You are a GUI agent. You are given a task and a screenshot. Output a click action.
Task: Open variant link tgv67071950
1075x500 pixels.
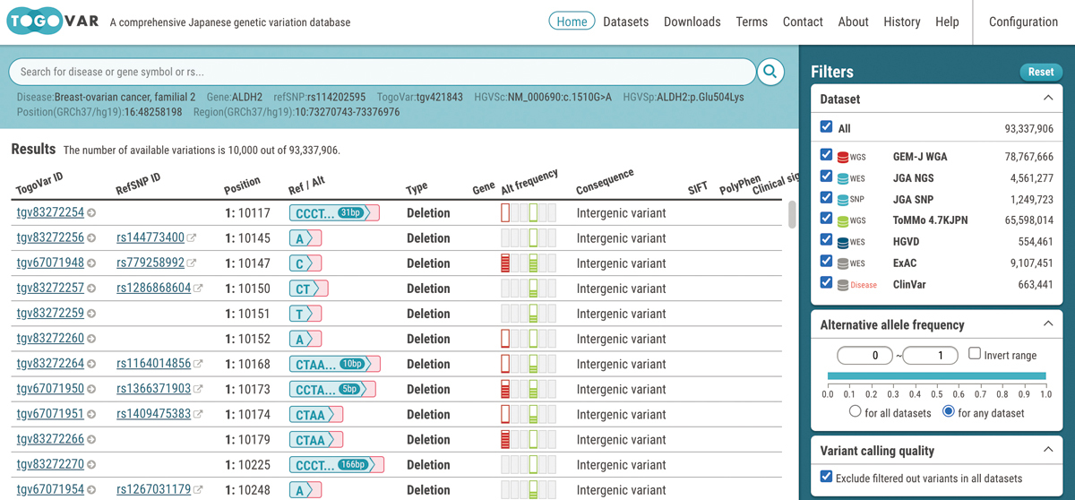coord(50,389)
